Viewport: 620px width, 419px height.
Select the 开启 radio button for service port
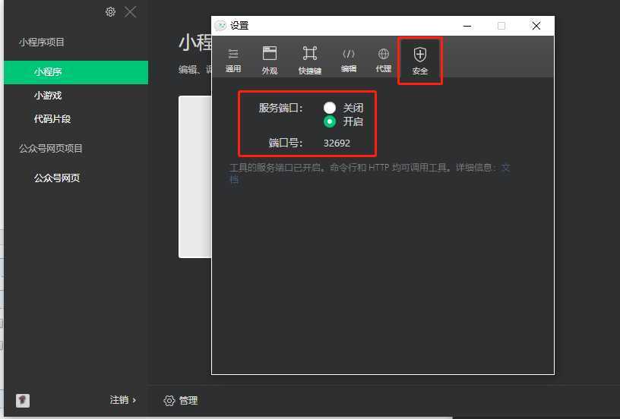point(330,121)
